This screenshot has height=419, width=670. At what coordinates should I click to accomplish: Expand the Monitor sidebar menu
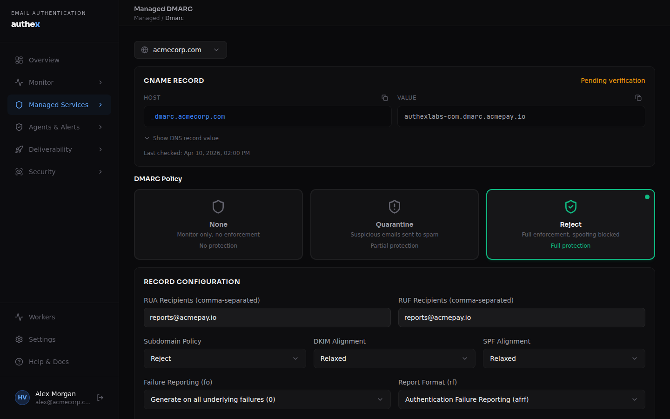(x=59, y=82)
